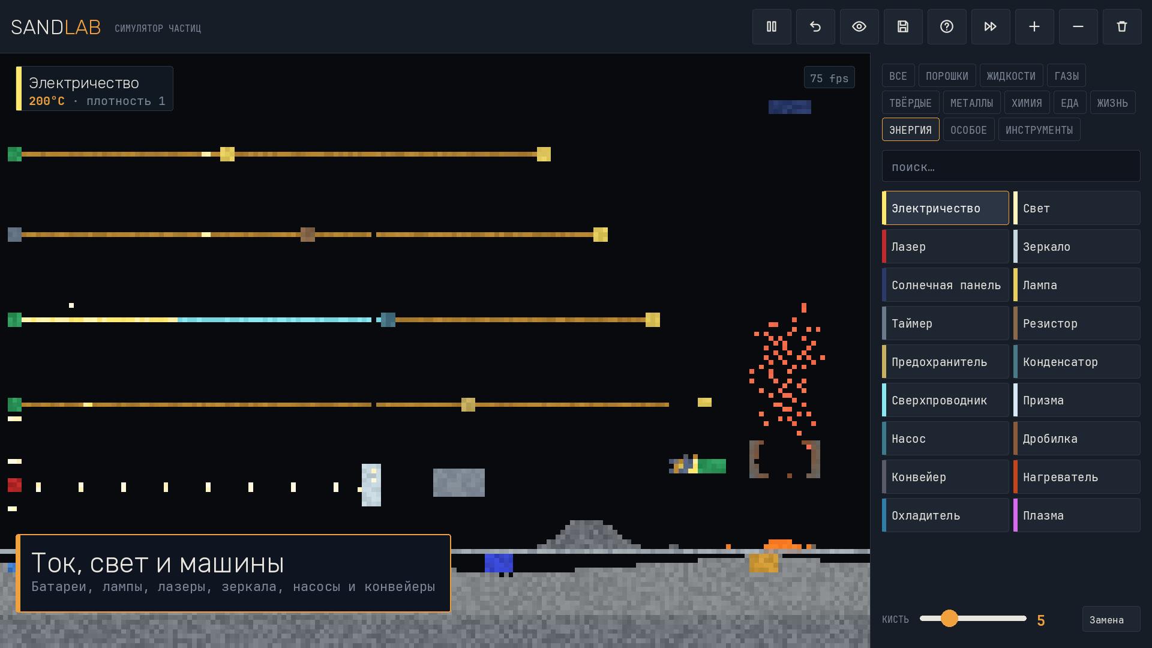Switch to ПОРОШКИ category
Image resolution: width=1152 pixels, height=648 pixels.
[947, 76]
